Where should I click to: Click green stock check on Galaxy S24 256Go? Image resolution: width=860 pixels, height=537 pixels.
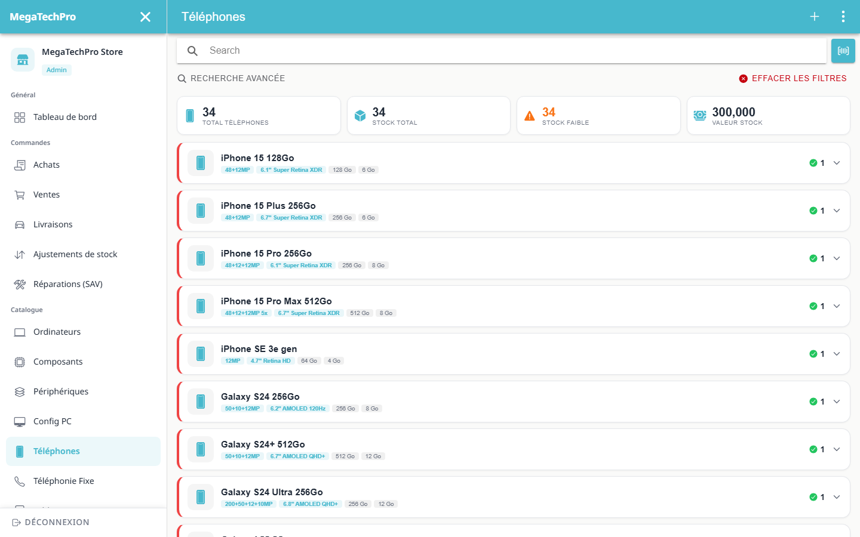pyautogui.click(x=813, y=402)
